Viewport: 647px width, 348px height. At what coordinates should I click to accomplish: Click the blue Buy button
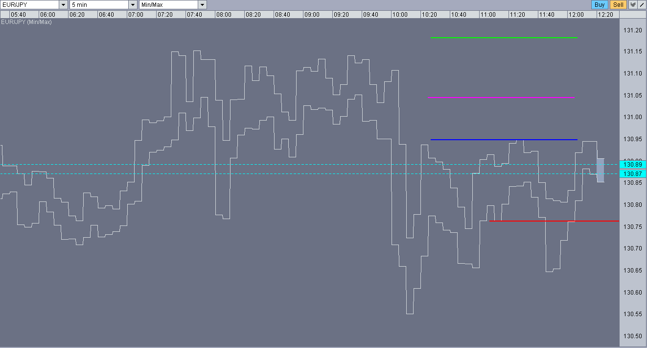pos(600,5)
